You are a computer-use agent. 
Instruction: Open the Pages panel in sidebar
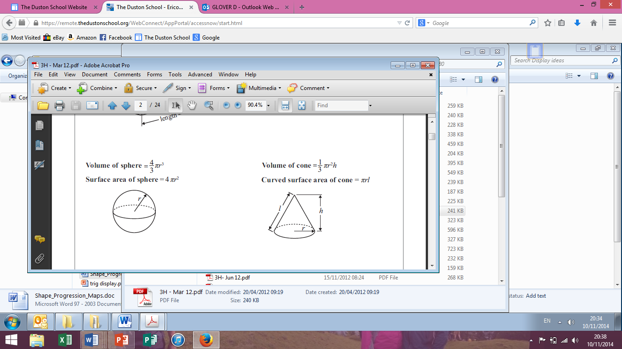coord(39,125)
